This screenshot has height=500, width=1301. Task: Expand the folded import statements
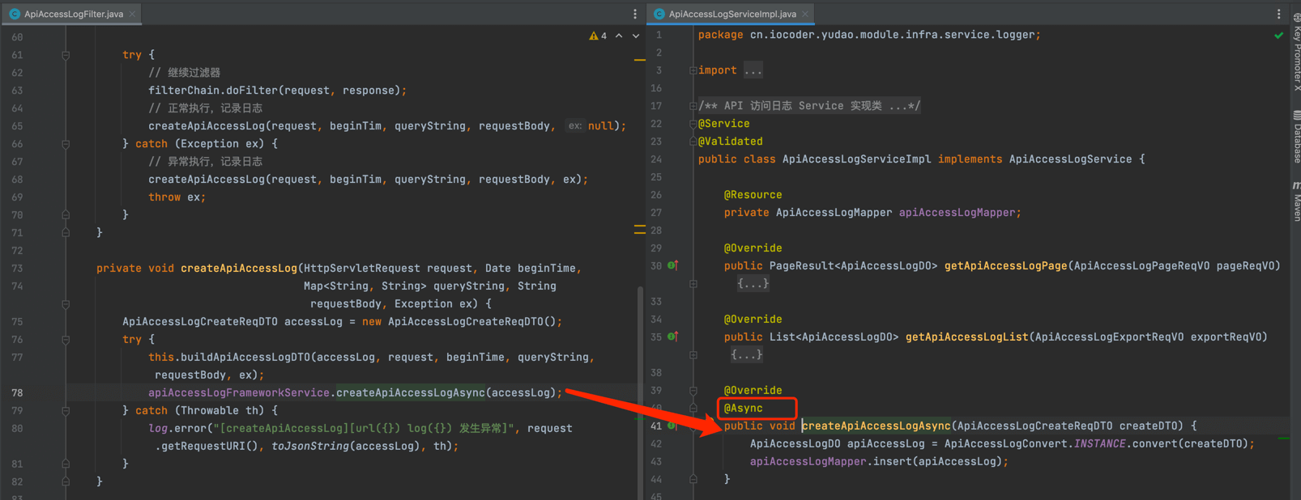coord(753,70)
